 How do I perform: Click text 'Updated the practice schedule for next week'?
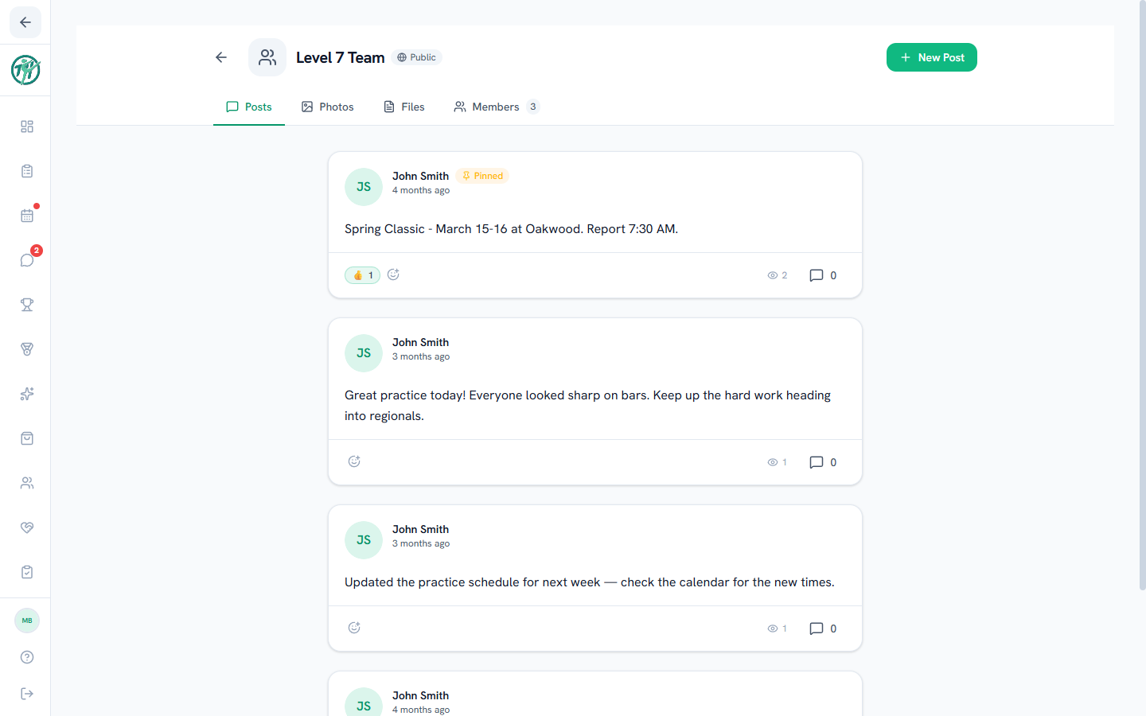pyautogui.click(x=473, y=582)
